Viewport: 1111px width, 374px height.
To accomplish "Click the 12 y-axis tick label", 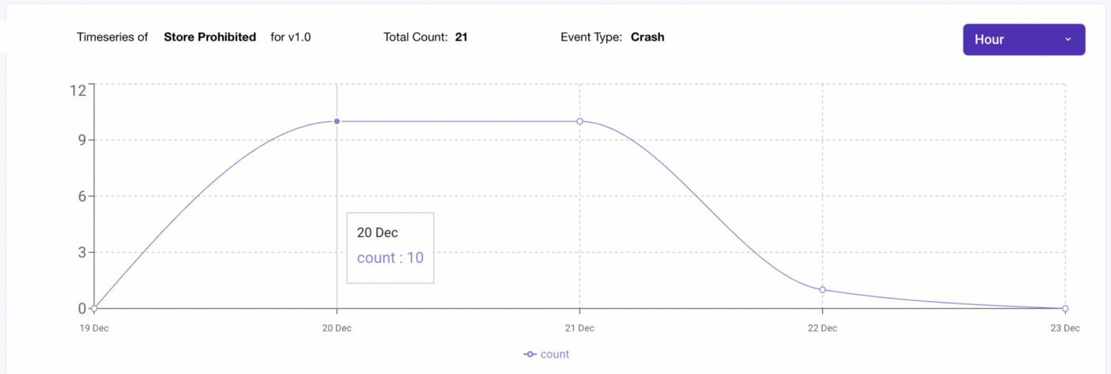I will [x=78, y=90].
